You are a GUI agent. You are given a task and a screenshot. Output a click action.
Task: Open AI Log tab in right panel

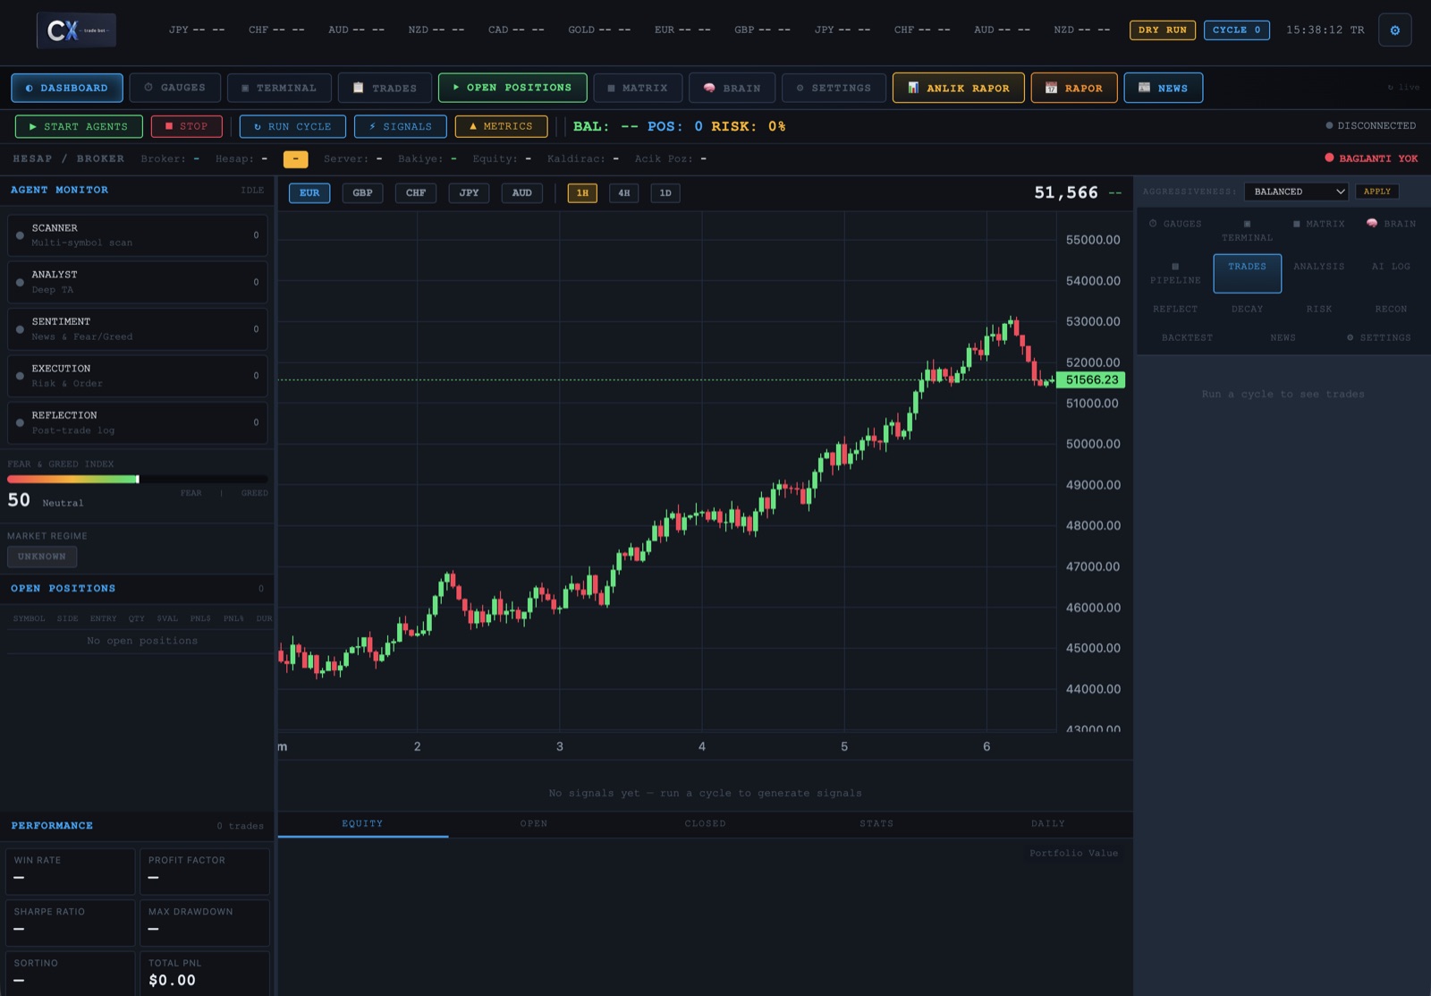tap(1391, 267)
